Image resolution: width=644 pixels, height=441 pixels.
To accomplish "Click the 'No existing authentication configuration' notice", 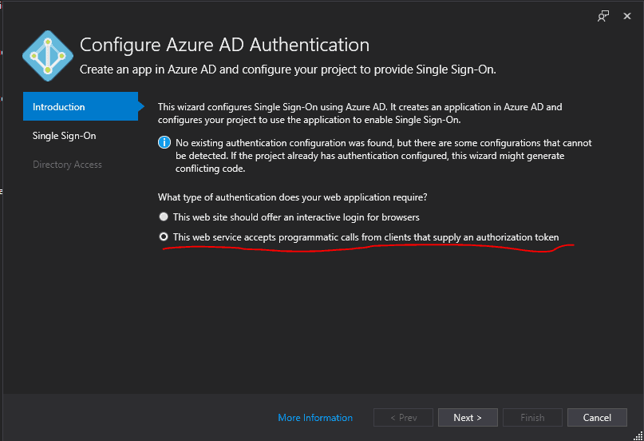I will (383, 156).
